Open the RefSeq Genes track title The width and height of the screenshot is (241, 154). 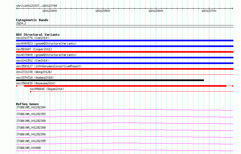tap(27, 104)
